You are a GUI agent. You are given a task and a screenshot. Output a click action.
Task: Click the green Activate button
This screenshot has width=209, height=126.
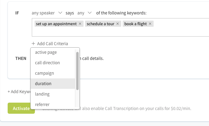point(21,108)
